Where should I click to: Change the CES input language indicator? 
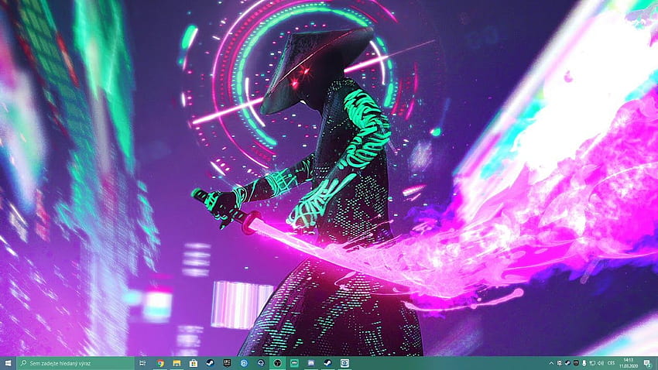pos(611,363)
